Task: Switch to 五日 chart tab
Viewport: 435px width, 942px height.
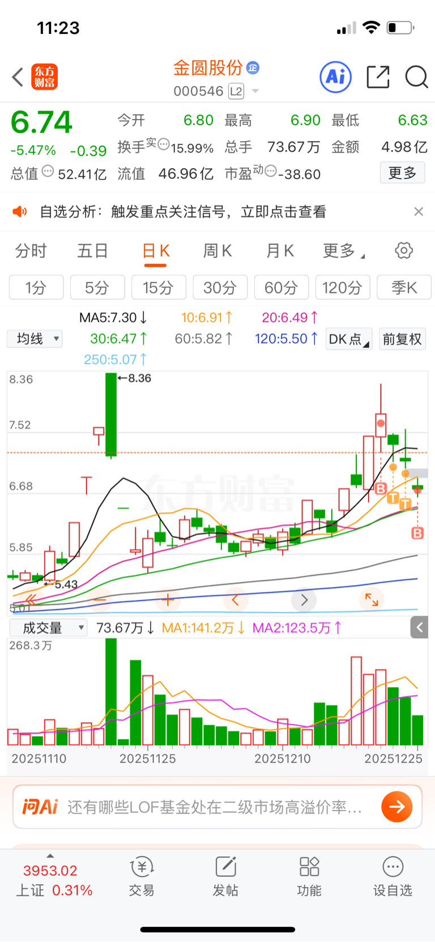Action: [92, 251]
